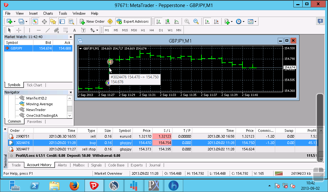The image size is (328, 192).
Task: Switch chart to Bar Chart mode
Action: [159, 21]
